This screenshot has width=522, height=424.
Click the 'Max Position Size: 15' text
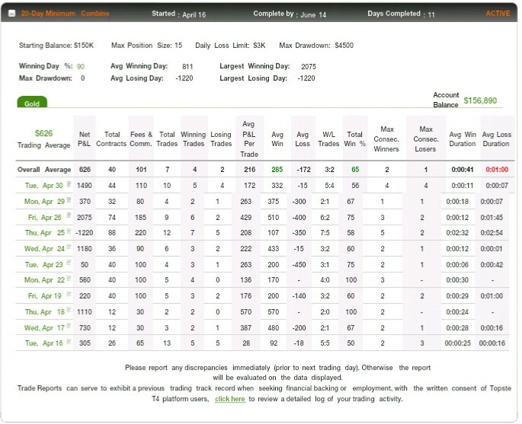point(147,46)
